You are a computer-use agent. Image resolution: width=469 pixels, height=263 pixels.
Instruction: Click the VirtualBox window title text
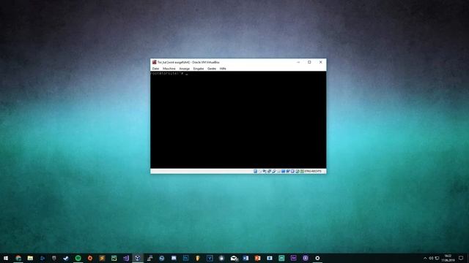188,62
